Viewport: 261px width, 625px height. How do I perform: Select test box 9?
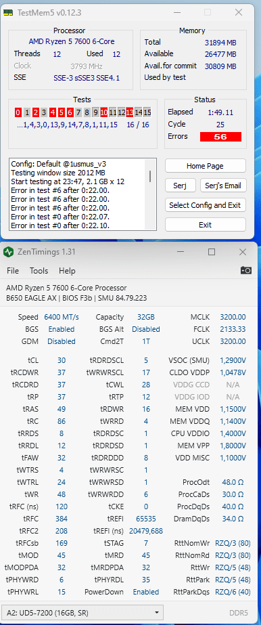(95, 112)
